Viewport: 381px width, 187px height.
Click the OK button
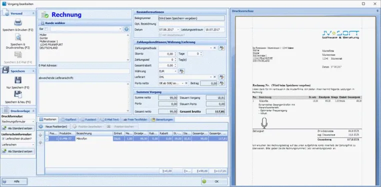pos(214,181)
